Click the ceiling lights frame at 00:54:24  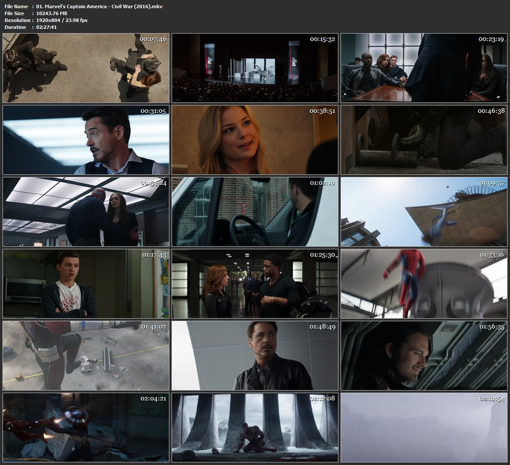tap(86, 212)
